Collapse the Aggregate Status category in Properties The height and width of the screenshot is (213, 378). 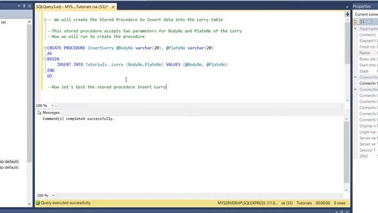pos(356,28)
